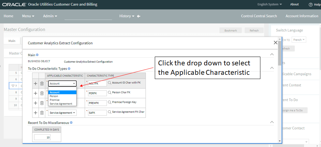Image resolution: width=321 pixels, height=147 pixels.
Task: Open Main section info help icon
Action: click(x=37, y=55)
